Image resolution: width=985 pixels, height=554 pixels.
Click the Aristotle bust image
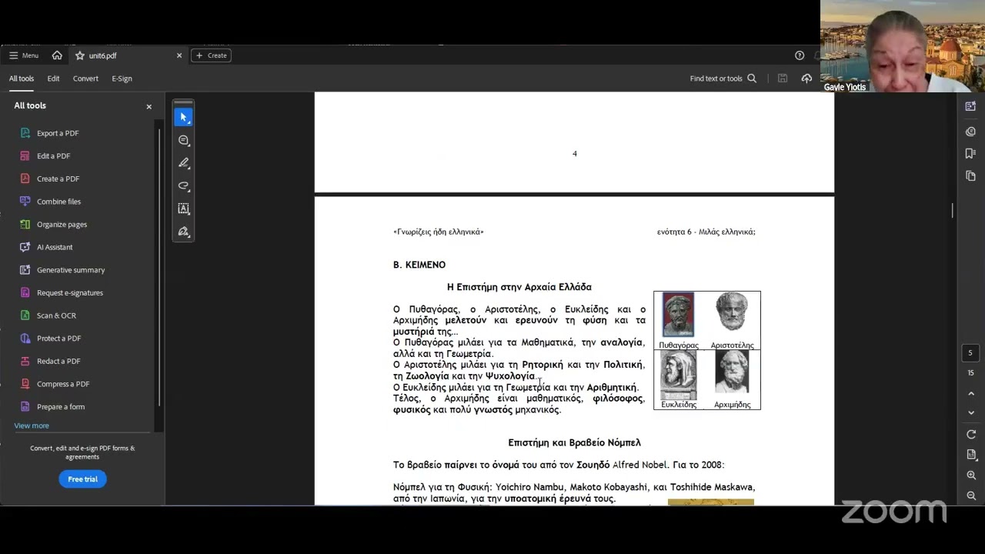pyautogui.click(x=731, y=312)
